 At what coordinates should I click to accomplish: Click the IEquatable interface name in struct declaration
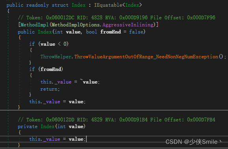pos(108,5)
